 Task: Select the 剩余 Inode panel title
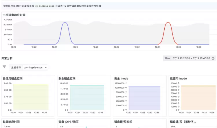(x=121, y=78)
